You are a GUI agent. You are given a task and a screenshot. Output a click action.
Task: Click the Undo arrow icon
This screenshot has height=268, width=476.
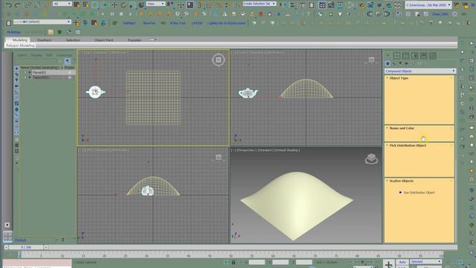click(x=9, y=5)
